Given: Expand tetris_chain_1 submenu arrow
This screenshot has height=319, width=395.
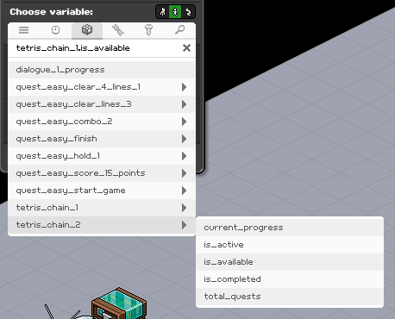Looking at the screenshot, I should coord(184,208).
